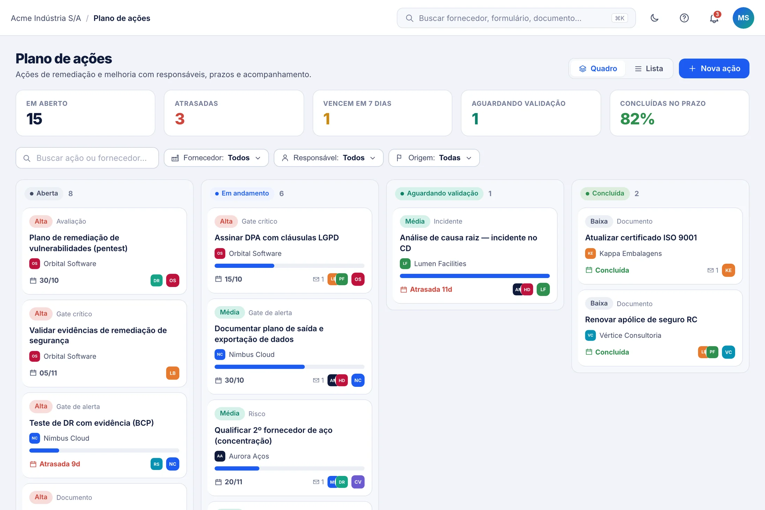
Task: Click LB avatar on Validar evidências card
Action: 172,373
